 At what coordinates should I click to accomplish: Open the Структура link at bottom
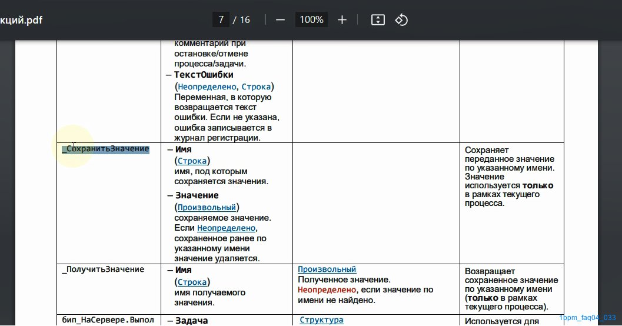point(321,320)
